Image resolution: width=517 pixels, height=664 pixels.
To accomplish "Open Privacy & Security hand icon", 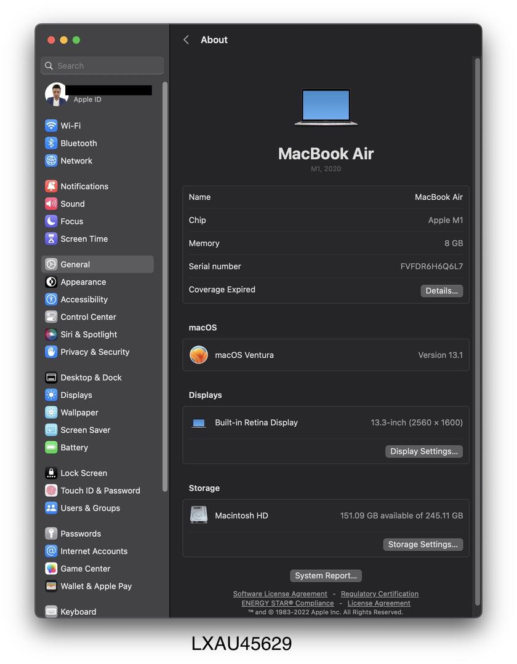I will tap(51, 352).
